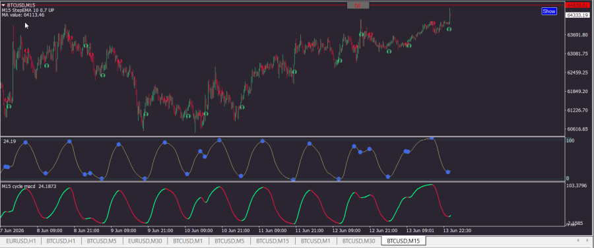This screenshot has width=594, height=248.
Task: Click the 'MA value: 64113.46' label
Action: tap(22, 15)
